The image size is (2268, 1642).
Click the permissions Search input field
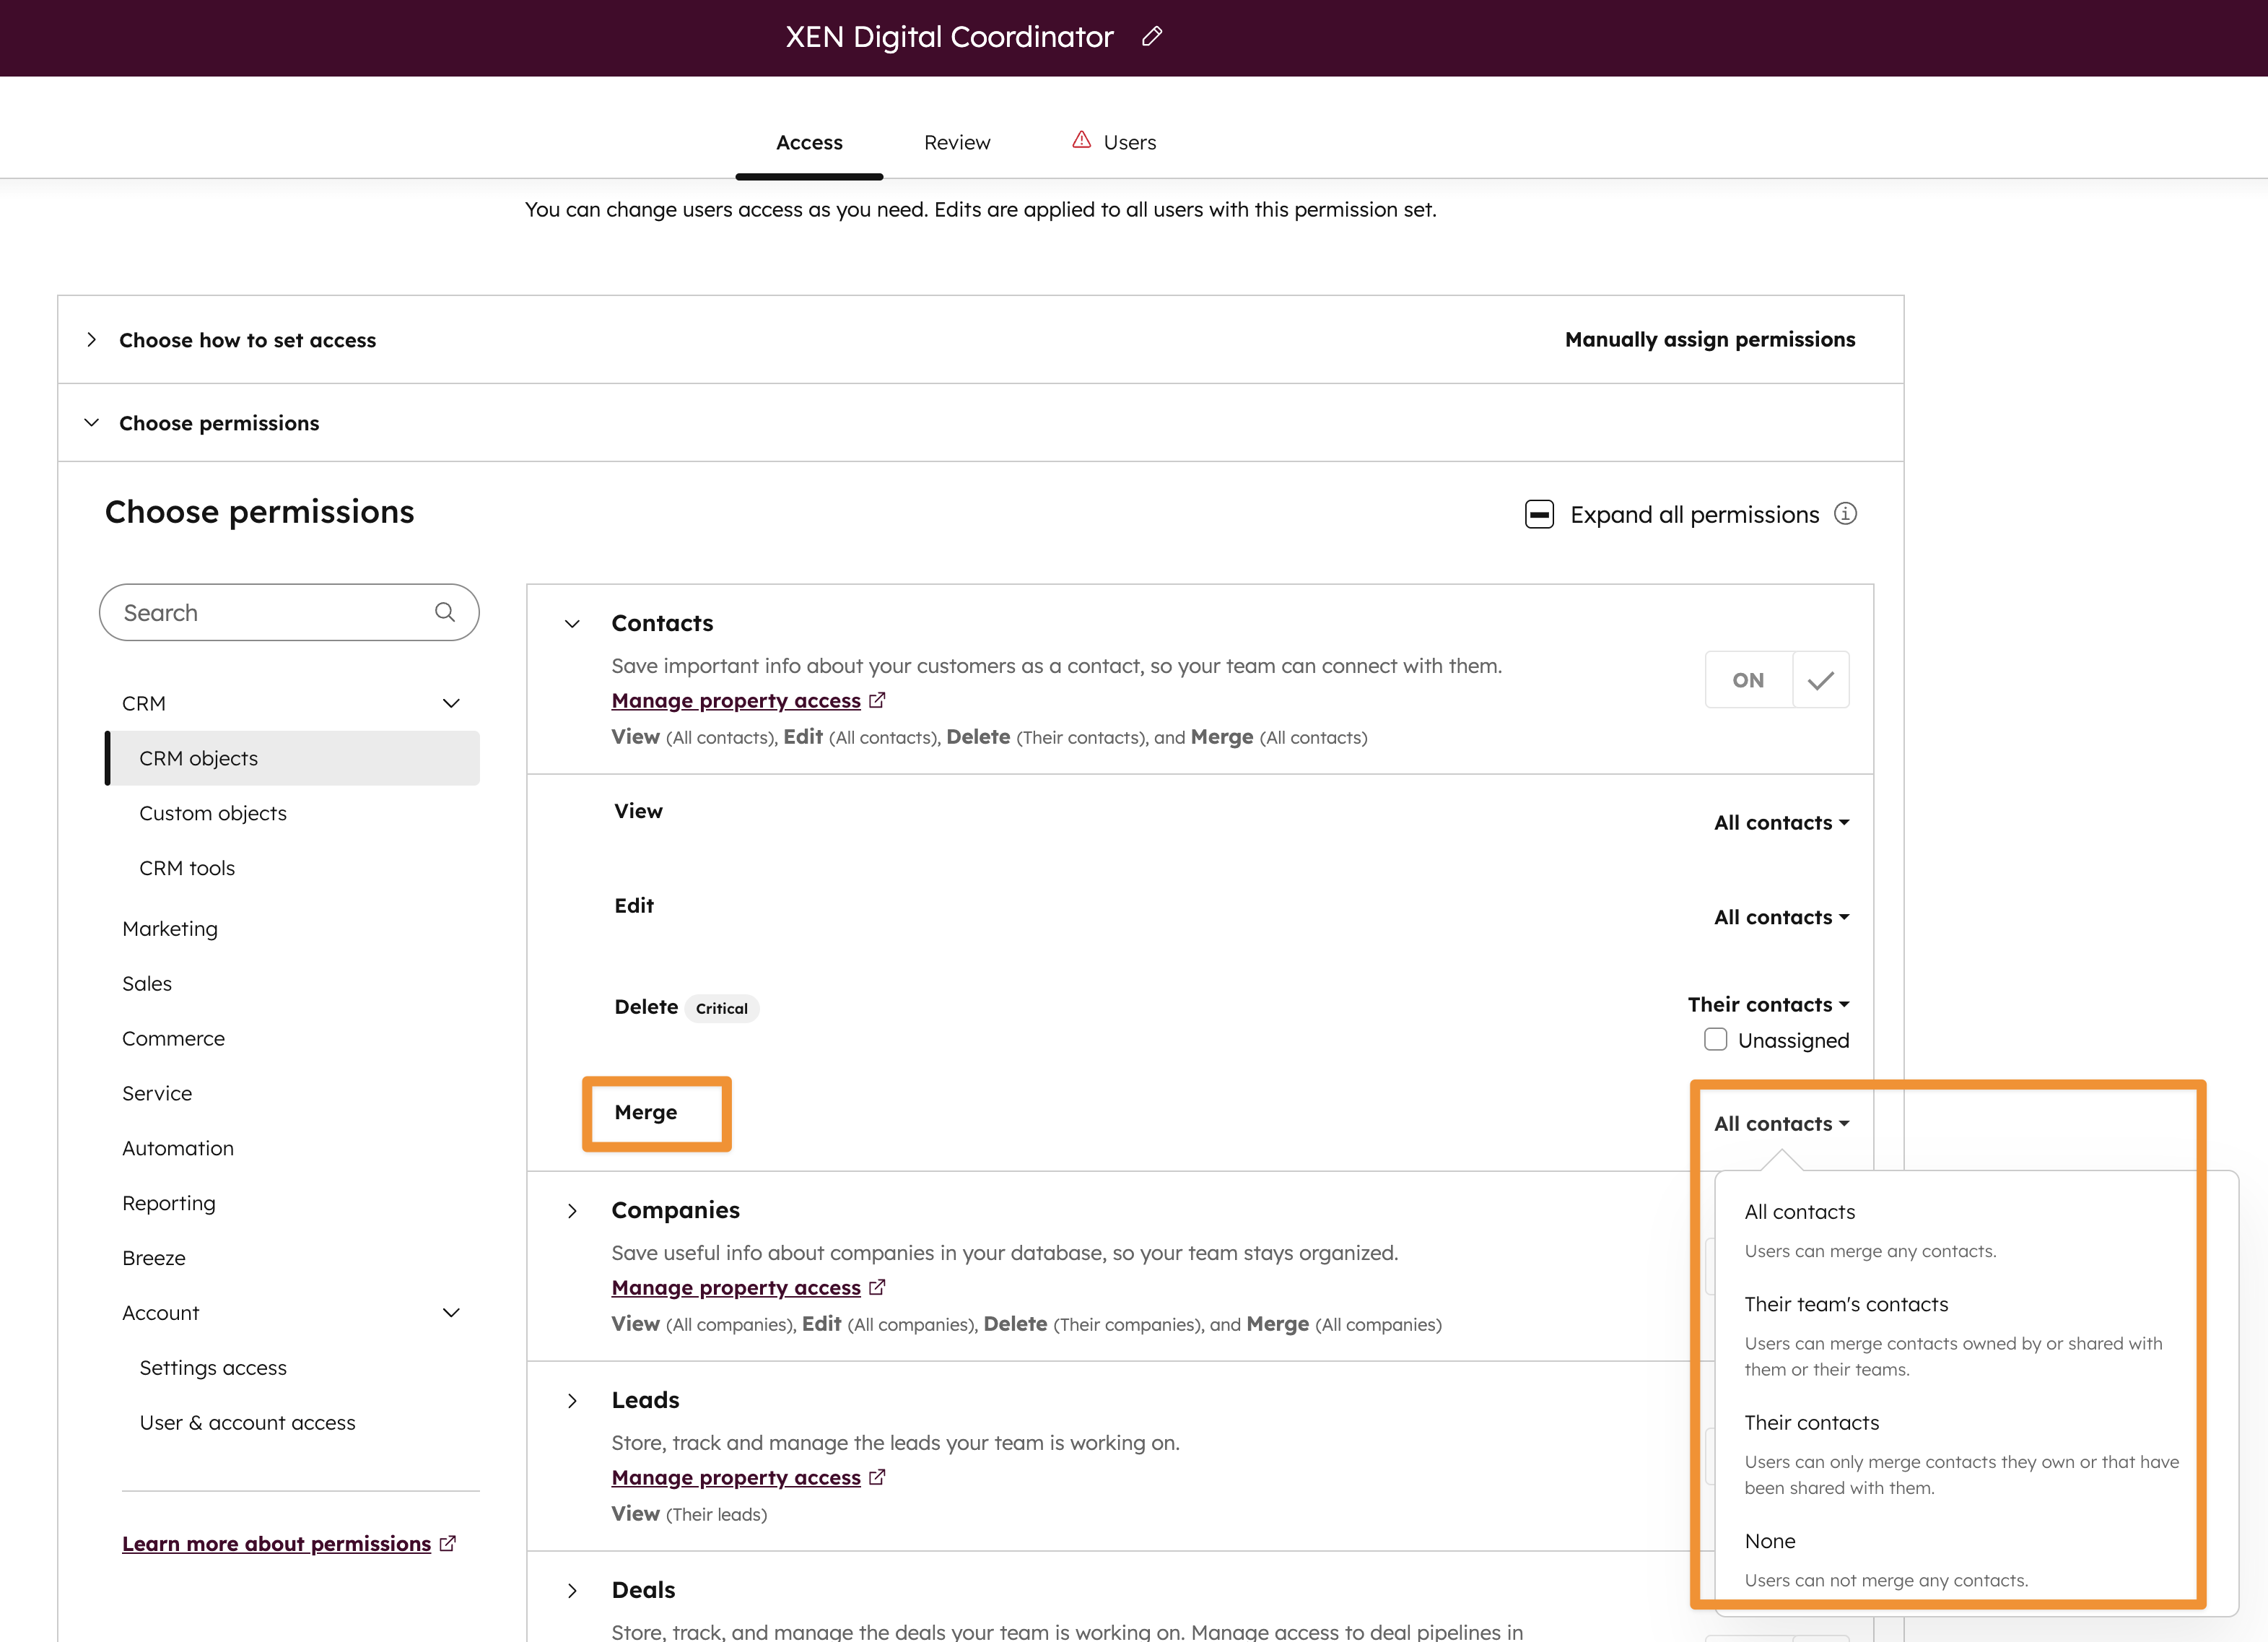coord(270,612)
